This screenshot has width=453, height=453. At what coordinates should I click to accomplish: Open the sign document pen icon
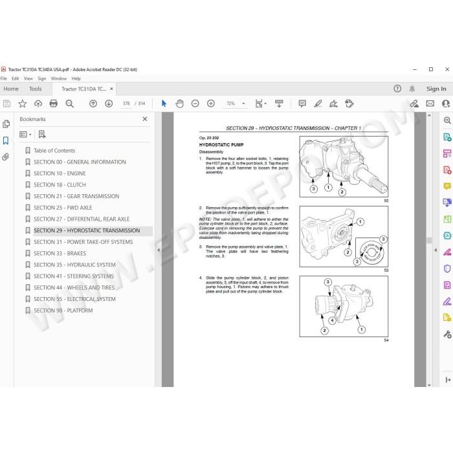pos(334,104)
